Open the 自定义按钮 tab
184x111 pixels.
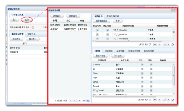pyautogui.click(x=149, y=51)
